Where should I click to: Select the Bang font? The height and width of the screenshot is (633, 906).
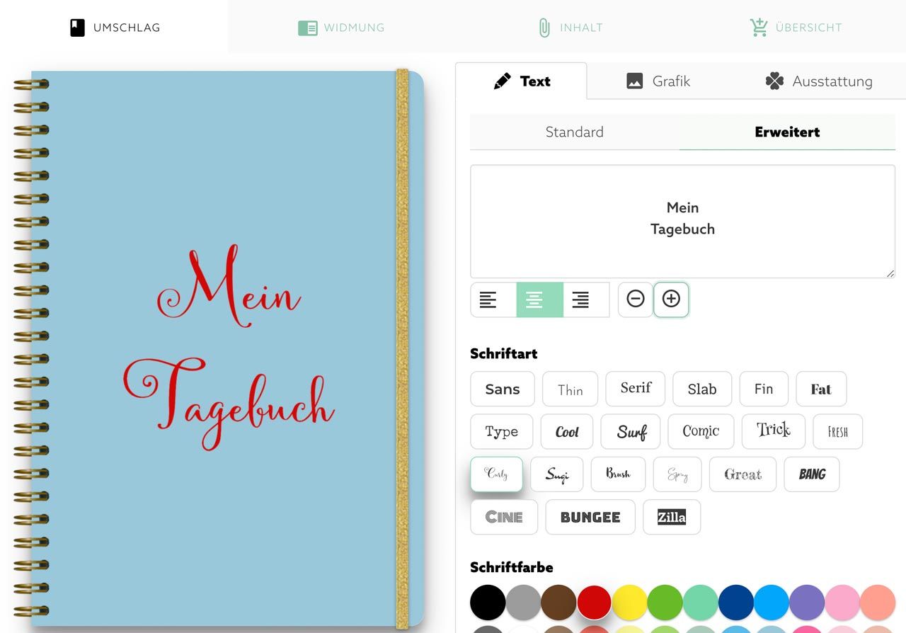[x=812, y=474]
